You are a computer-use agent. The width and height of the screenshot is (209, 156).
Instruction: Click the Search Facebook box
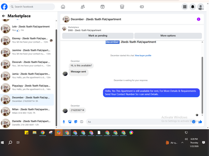[32, 7]
